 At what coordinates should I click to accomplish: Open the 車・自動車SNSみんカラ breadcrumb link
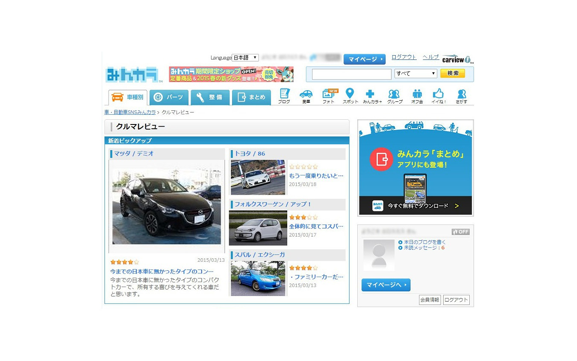pyautogui.click(x=130, y=112)
